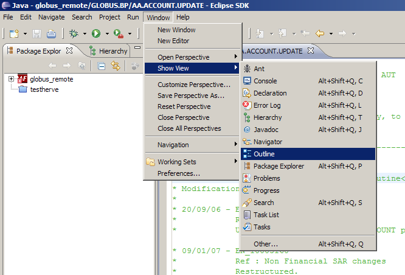The width and height of the screenshot is (405, 275).
Task: Click Other... in the Show View submenu
Action: click(266, 244)
